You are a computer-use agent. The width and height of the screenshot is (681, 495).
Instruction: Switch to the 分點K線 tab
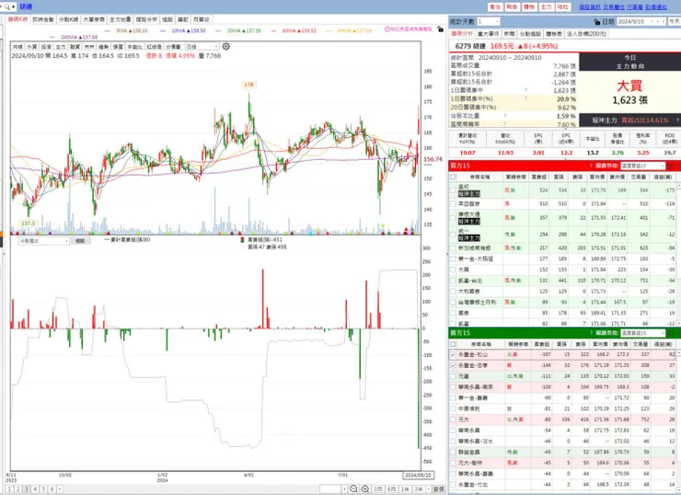(x=69, y=19)
